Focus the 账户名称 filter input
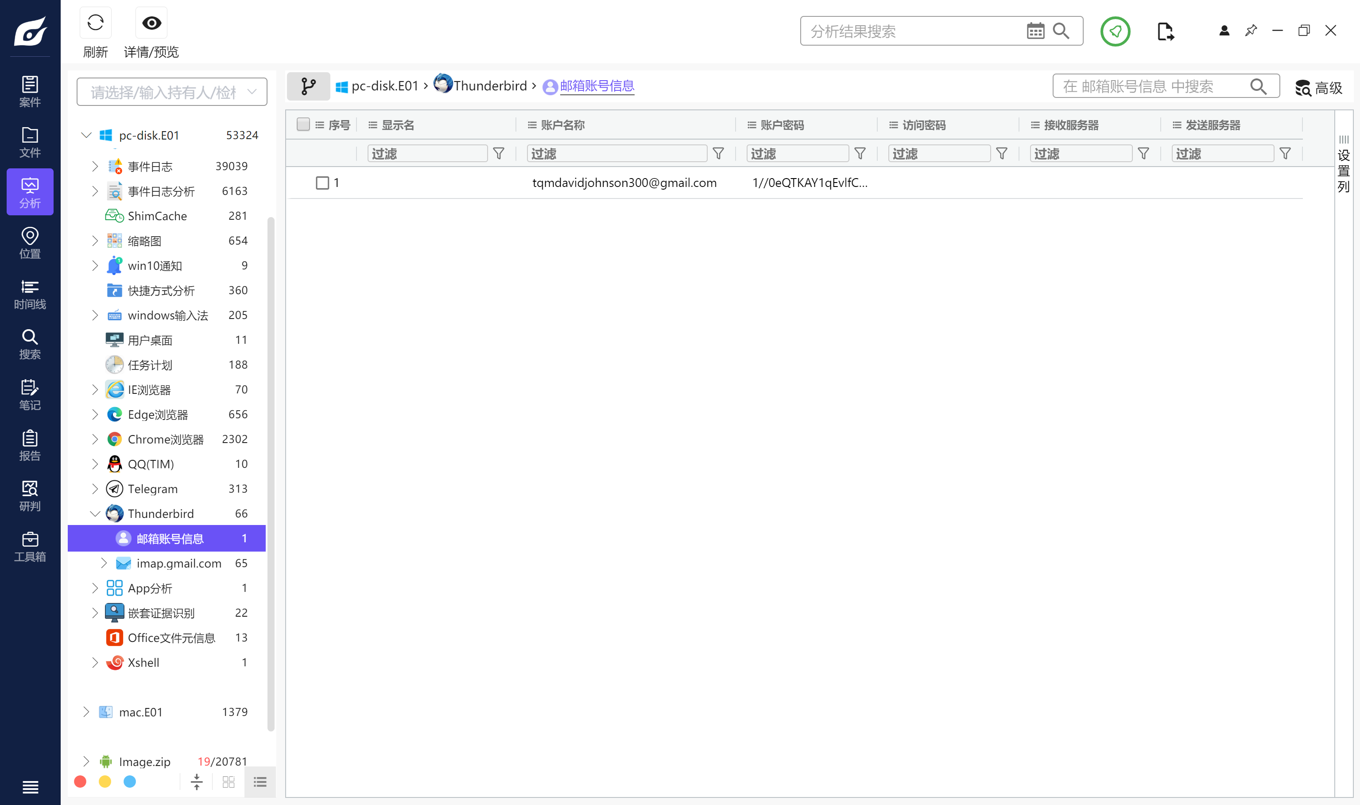Viewport: 1360px width, 805px height. tap(617, 154)
